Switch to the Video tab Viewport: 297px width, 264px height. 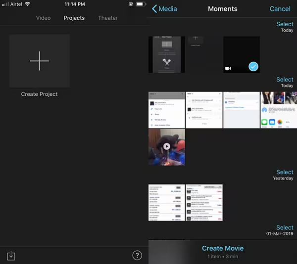tap(44, 18)
